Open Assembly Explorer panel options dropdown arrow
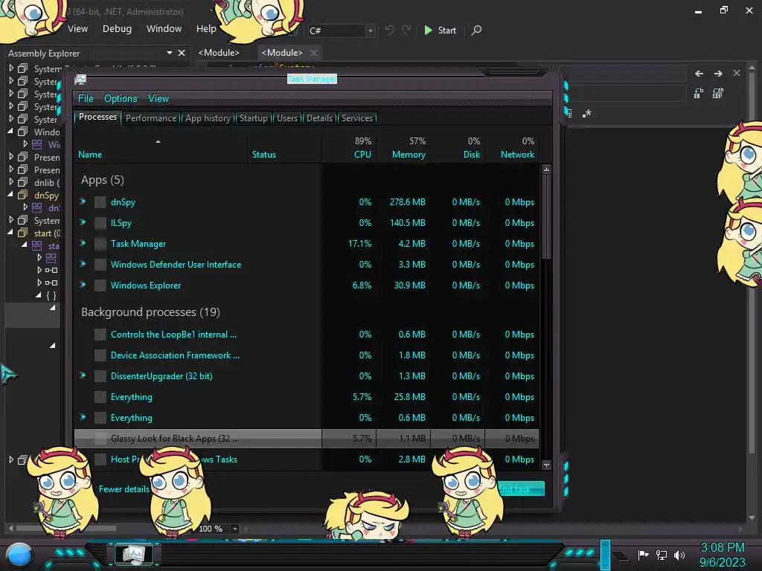Viewport: 762px width, 571px height. pos(169,53)
